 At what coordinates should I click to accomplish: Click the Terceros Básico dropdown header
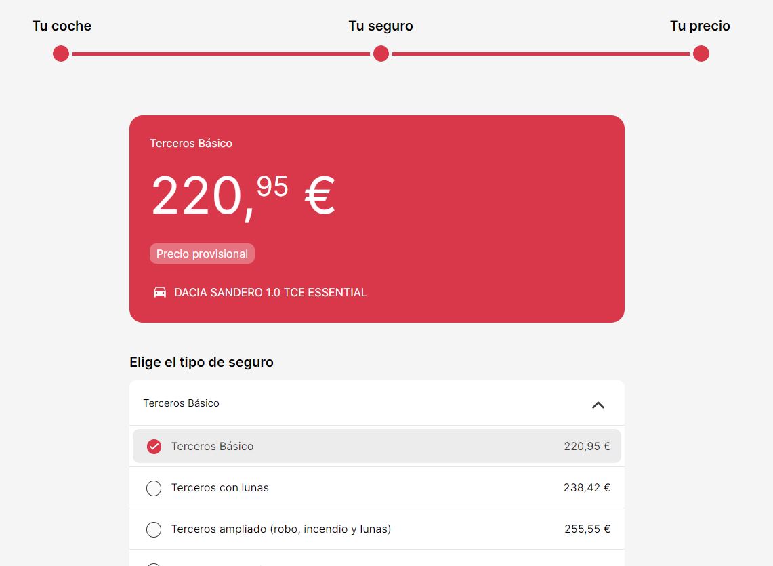pyautogui.click(x=182, y=403)
